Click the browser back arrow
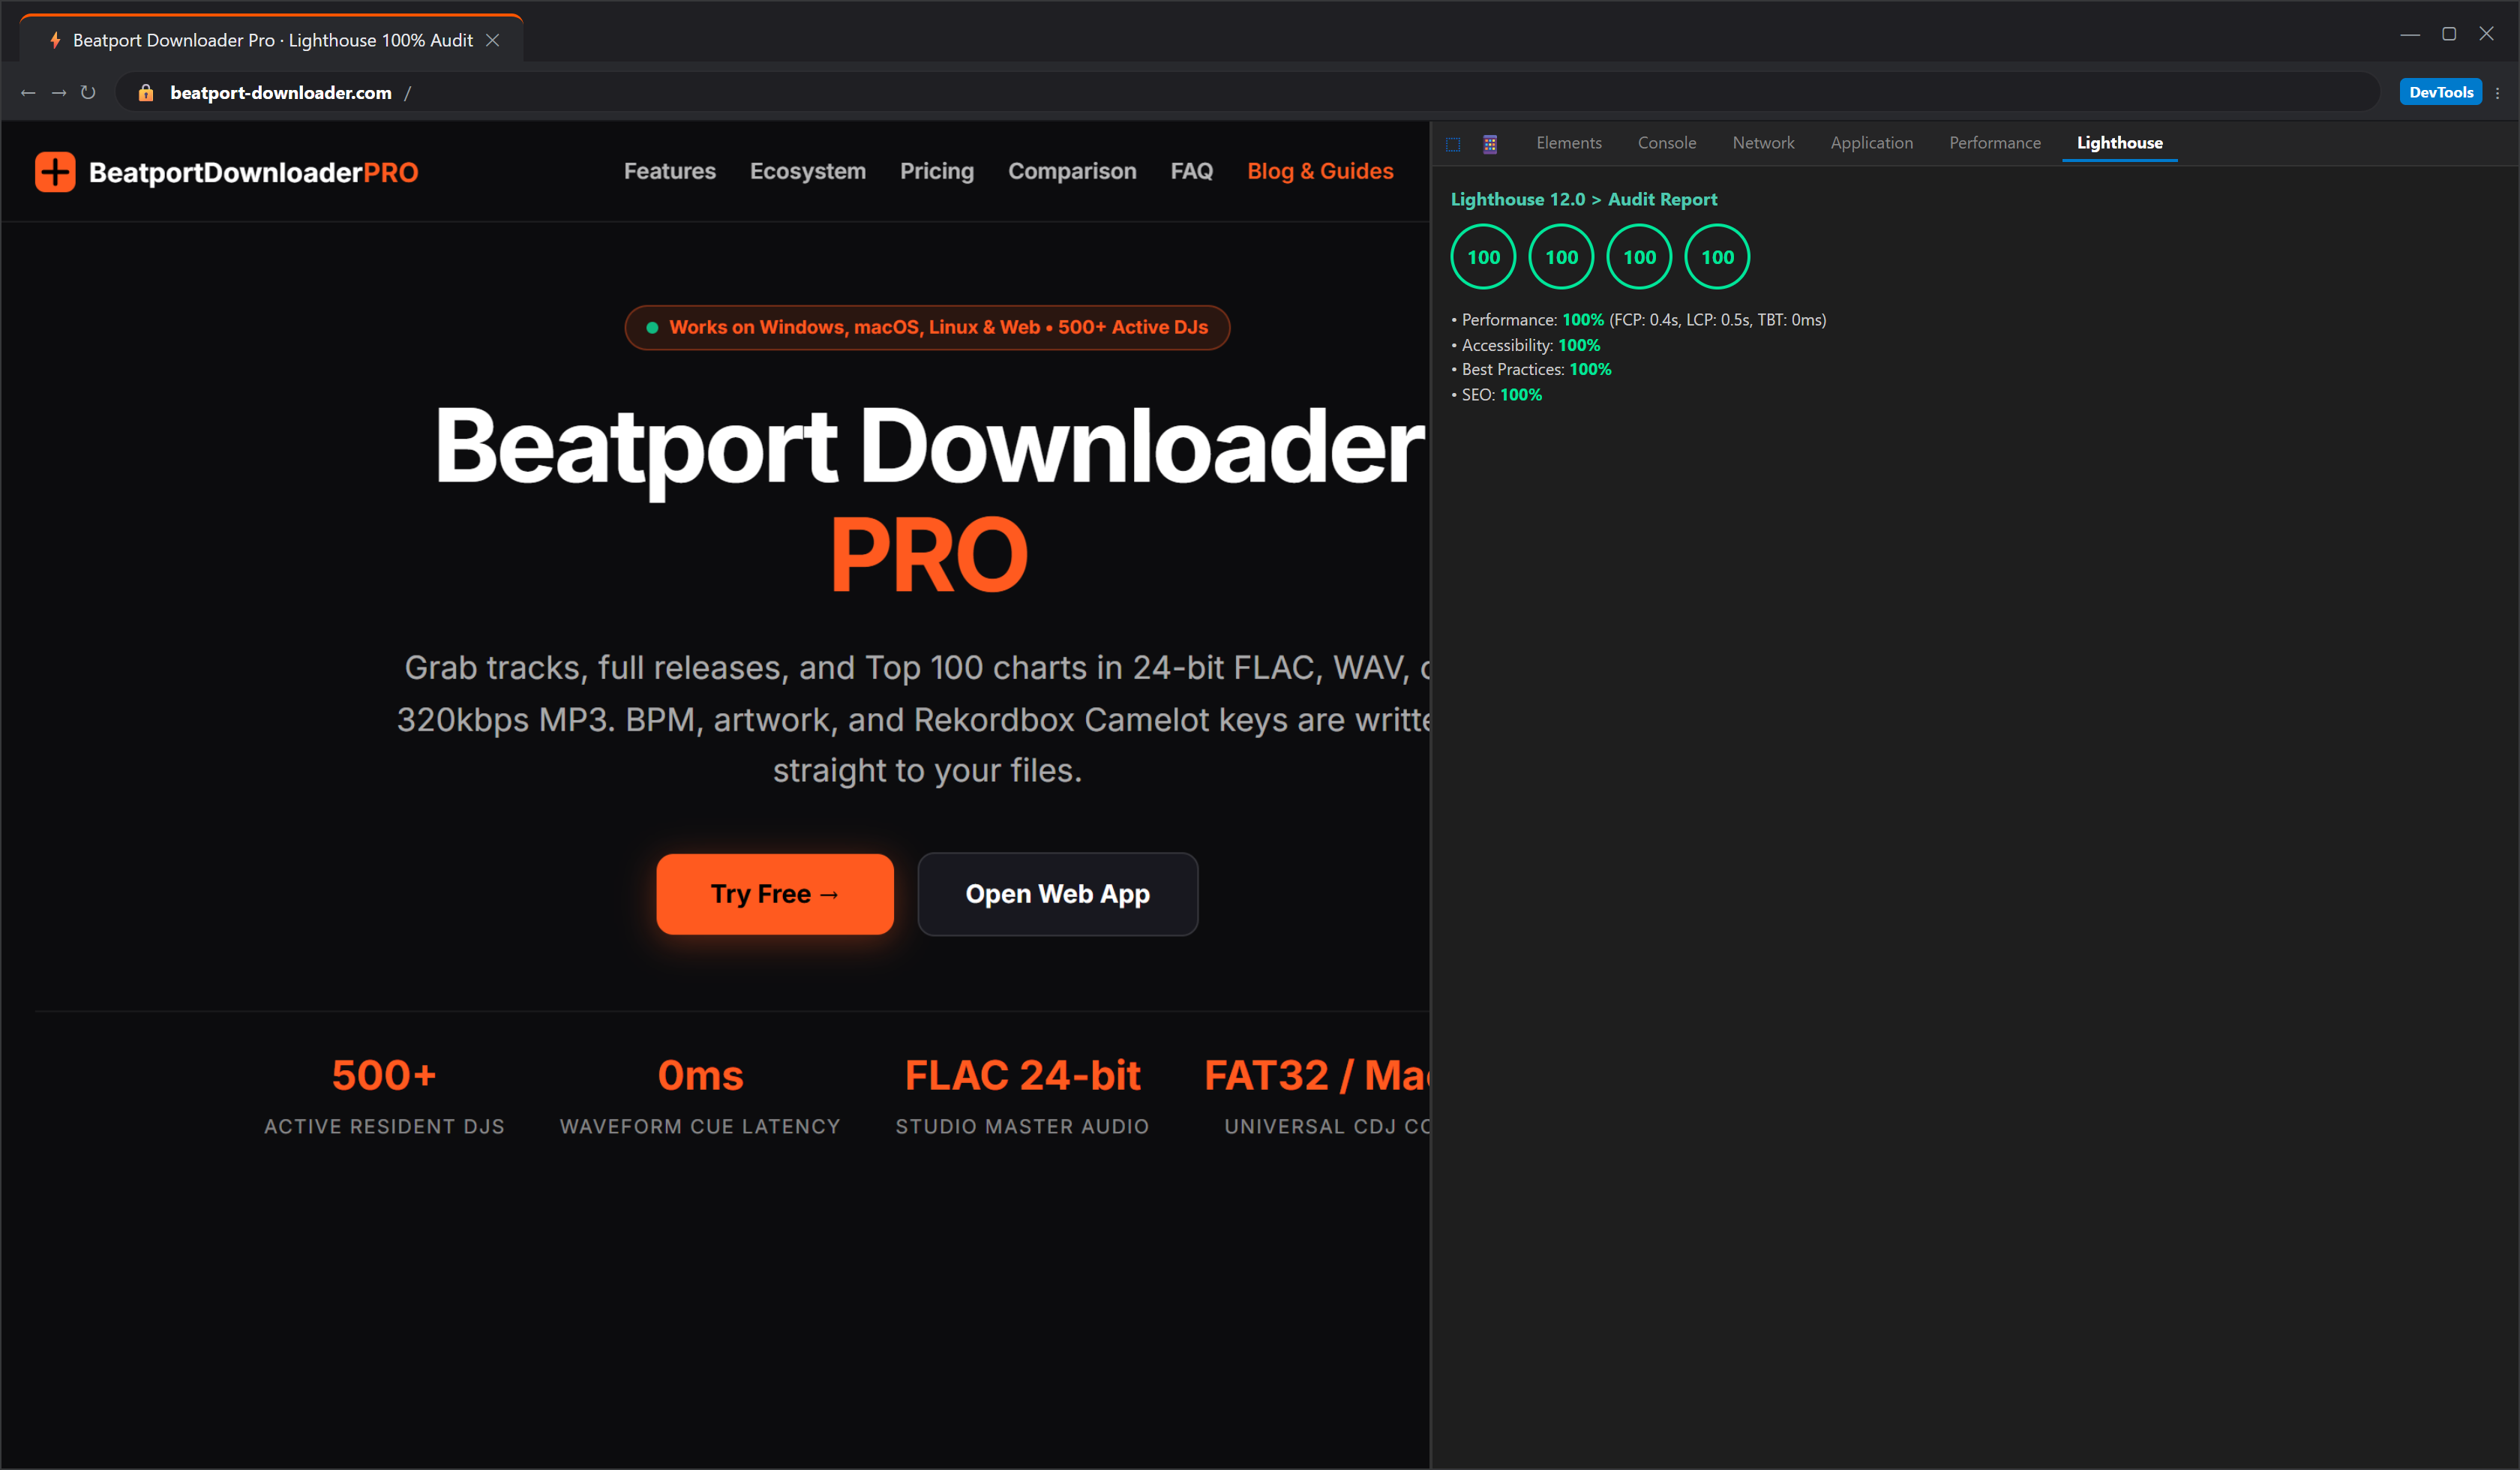 point(28,93)
